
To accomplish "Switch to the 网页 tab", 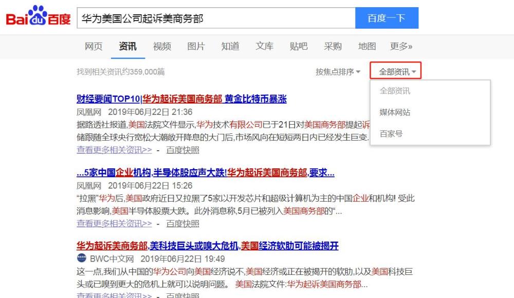I will pos(94,46).
